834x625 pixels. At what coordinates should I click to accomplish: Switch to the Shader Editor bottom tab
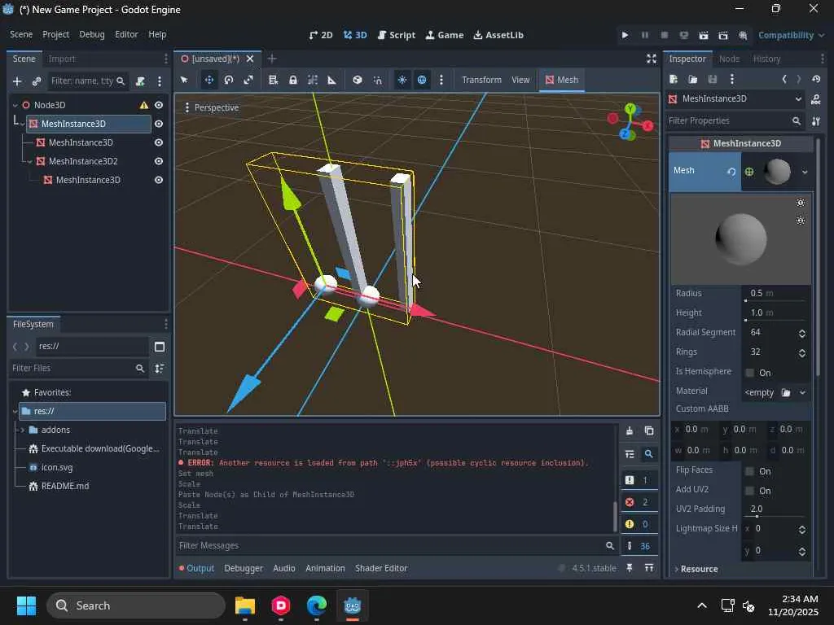[x=380, y=568]
